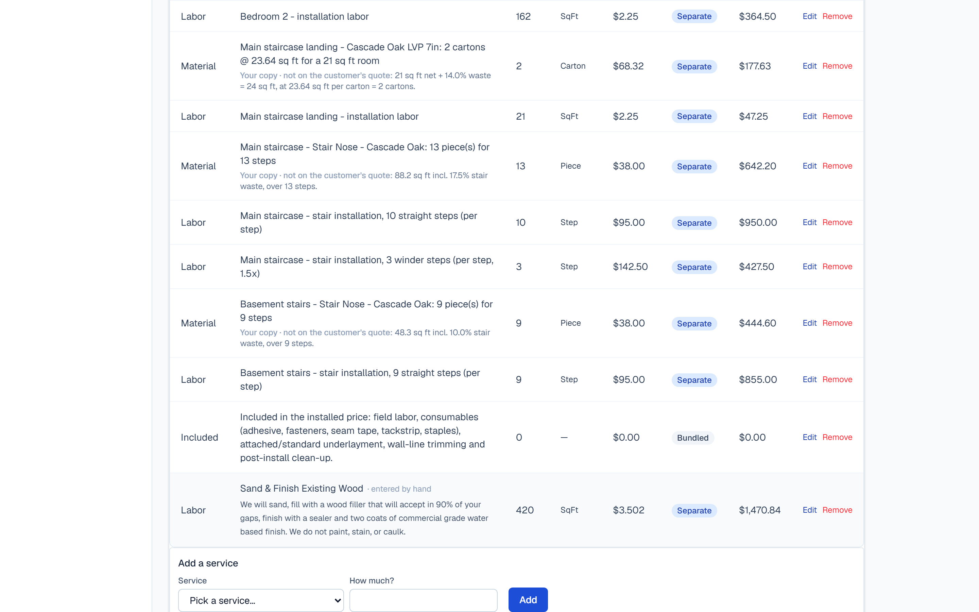Click Separate badge on the $177.63 row
Viewport: 979px width, 612px height.
694,66
